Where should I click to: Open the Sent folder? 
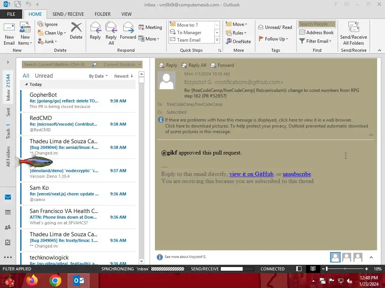click(x=8, y=112)
